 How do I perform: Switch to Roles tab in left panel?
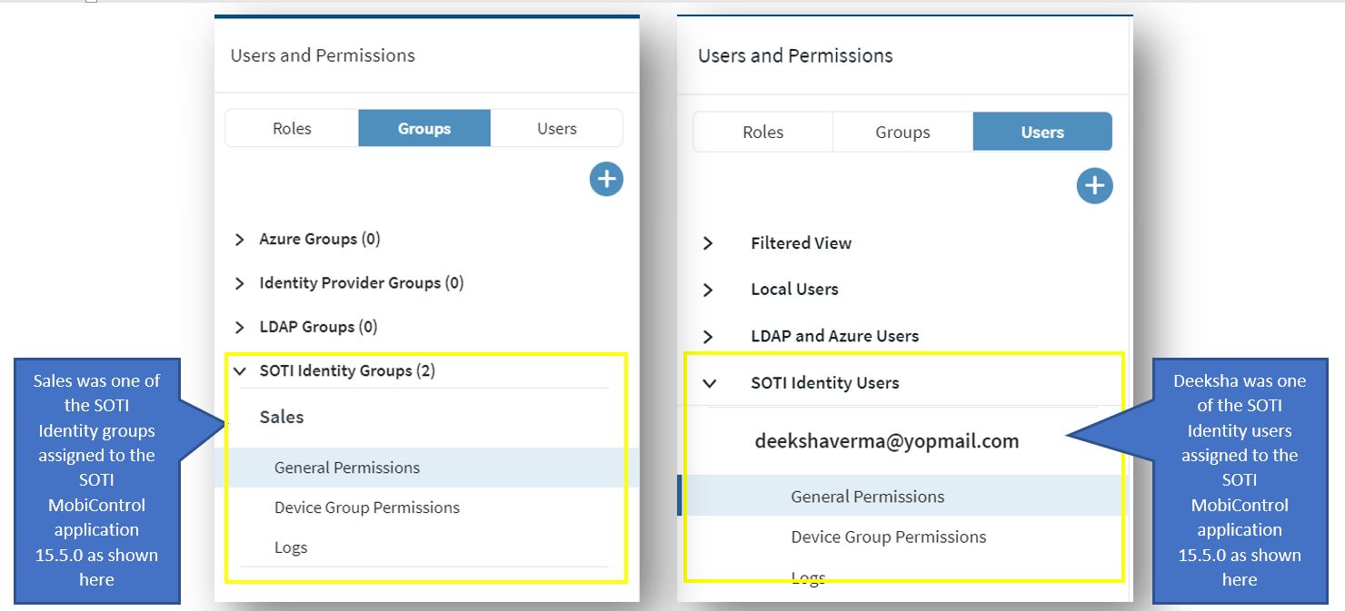click(292, 129)
